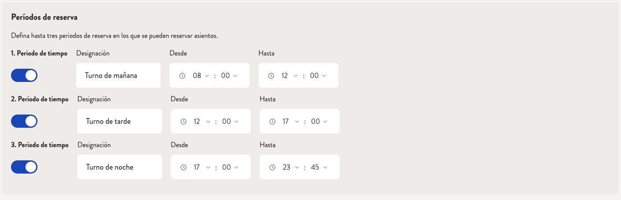Click clock icon in third period Desde field
This screenshot has width=621, height=200.
[184, 167]
